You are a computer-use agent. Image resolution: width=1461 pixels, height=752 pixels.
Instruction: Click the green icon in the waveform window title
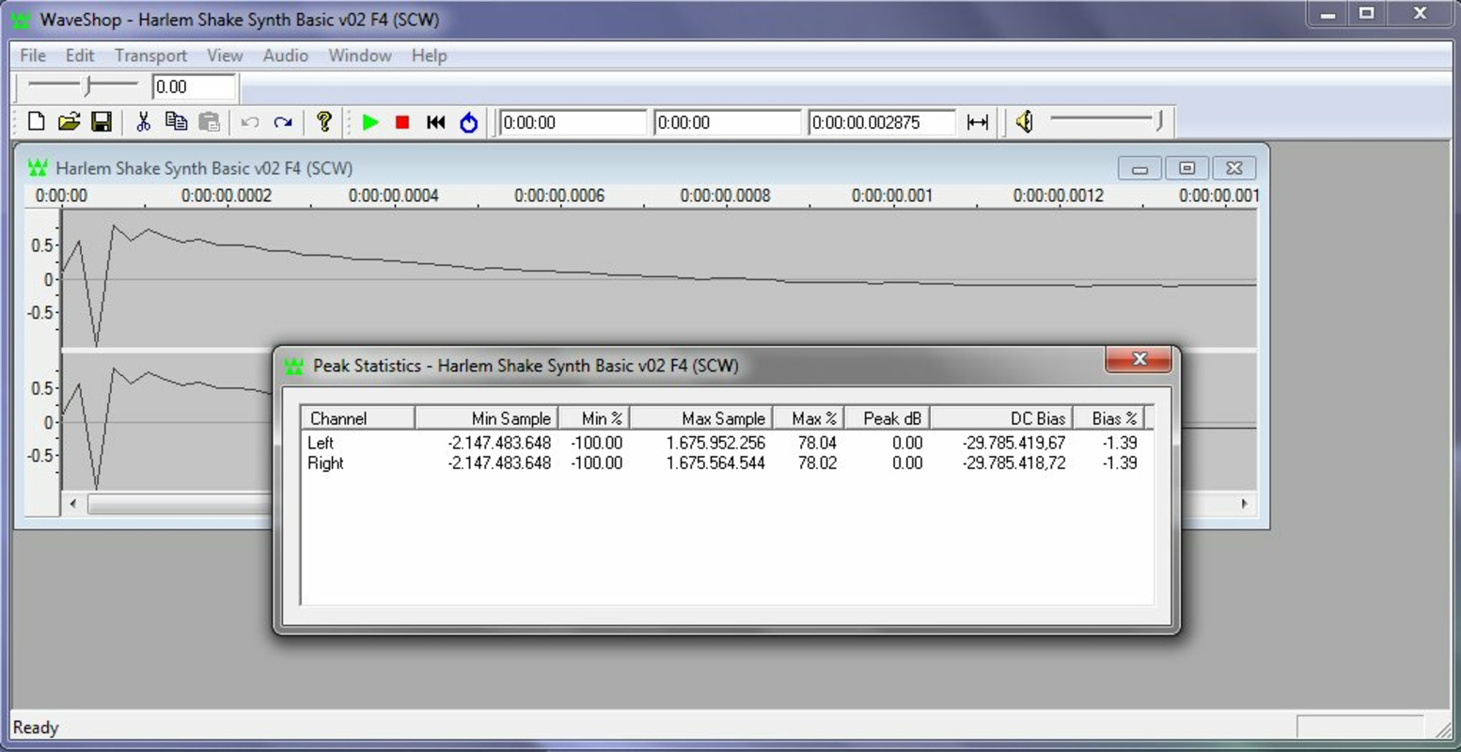click(x=38, y=168)
